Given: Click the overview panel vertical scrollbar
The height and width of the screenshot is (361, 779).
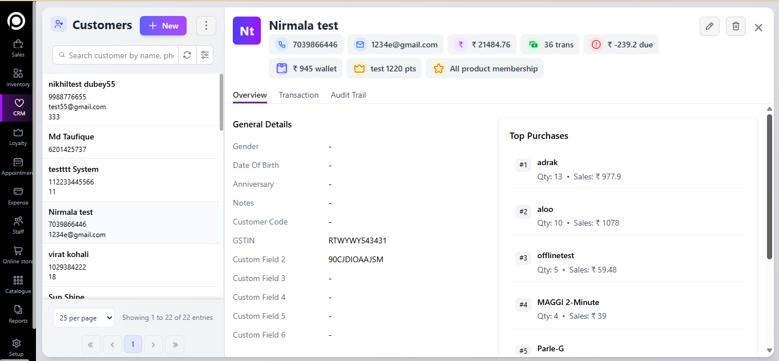Looking at the screenshot, I should tap(769, 188).
